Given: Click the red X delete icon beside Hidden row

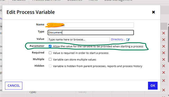Looking at the screenshot, I should [x=164, y=66].
